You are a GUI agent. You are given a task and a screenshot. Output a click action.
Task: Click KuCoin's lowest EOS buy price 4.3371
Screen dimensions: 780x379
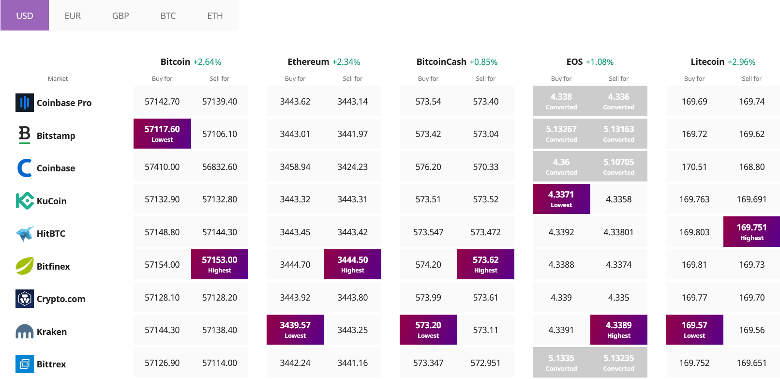(x=561, y=199)
